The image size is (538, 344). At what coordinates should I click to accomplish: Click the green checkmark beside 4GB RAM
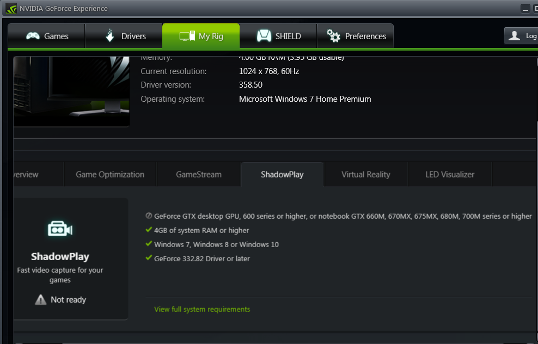point(149,230)
